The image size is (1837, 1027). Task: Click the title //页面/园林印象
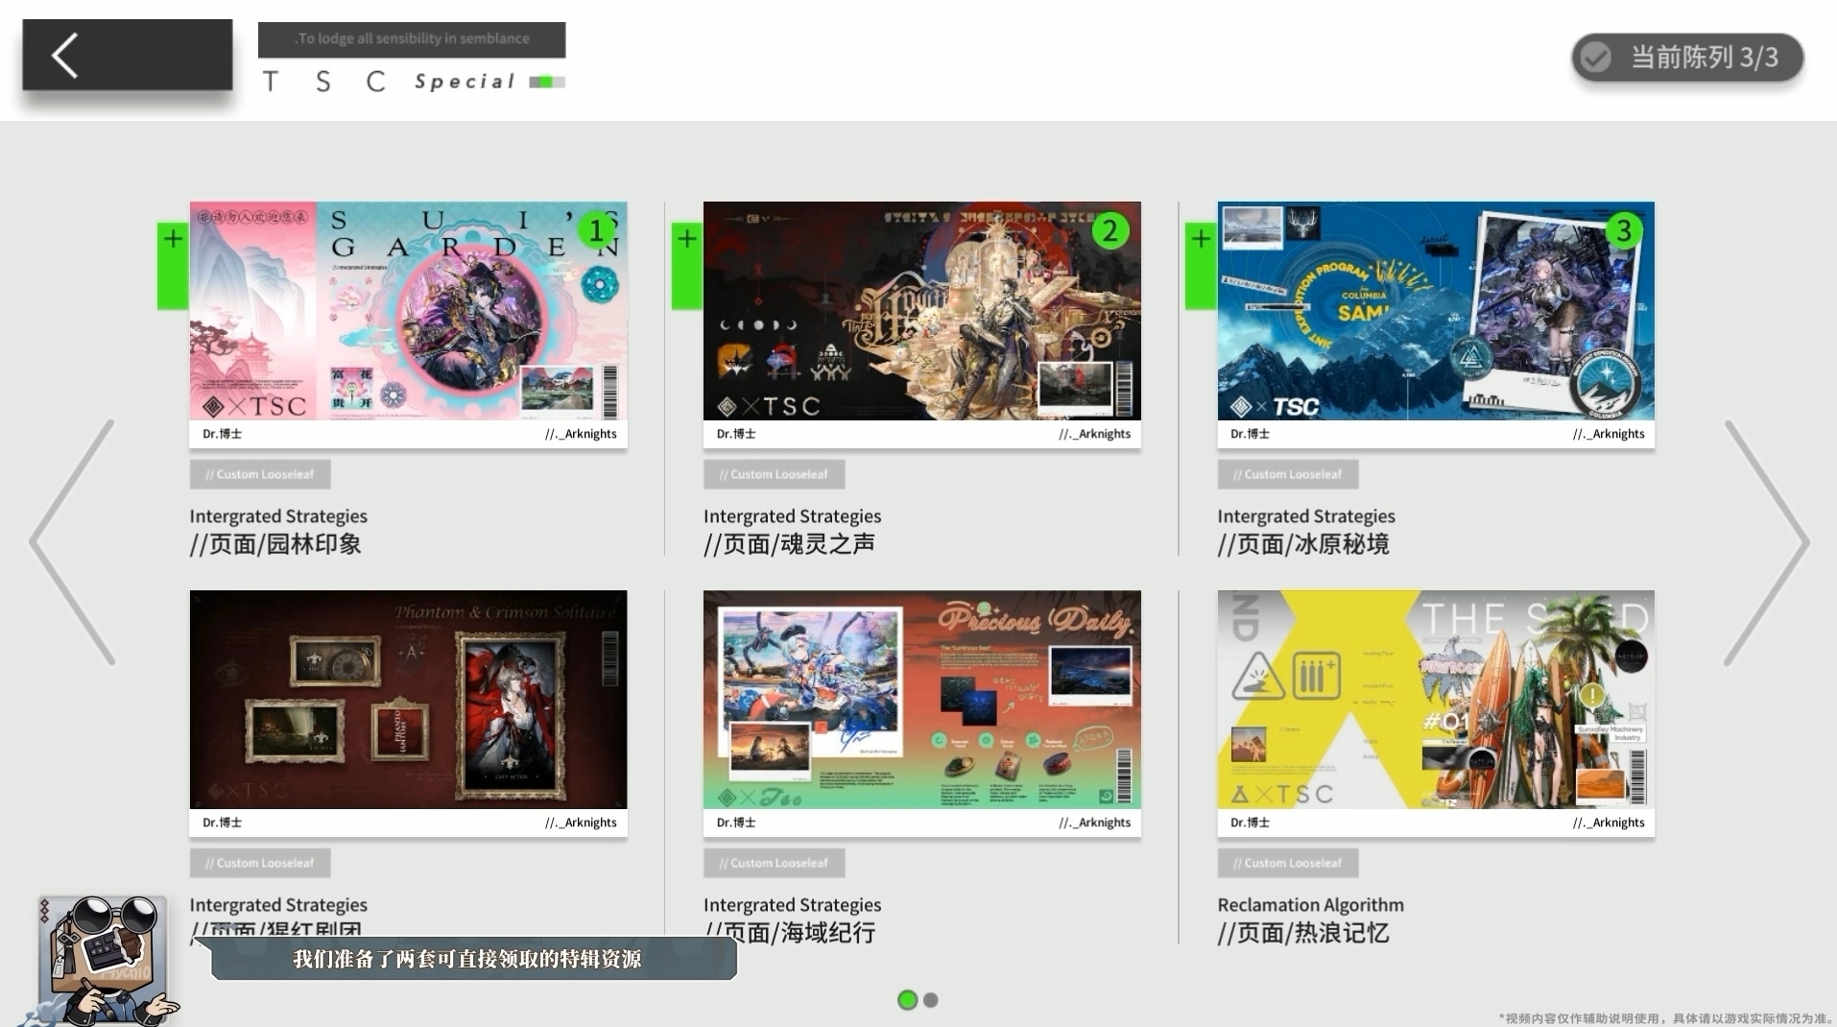coord(275,544)
